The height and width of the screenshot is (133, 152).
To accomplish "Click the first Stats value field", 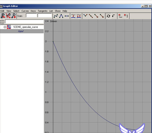I will (x=31, y=16).
